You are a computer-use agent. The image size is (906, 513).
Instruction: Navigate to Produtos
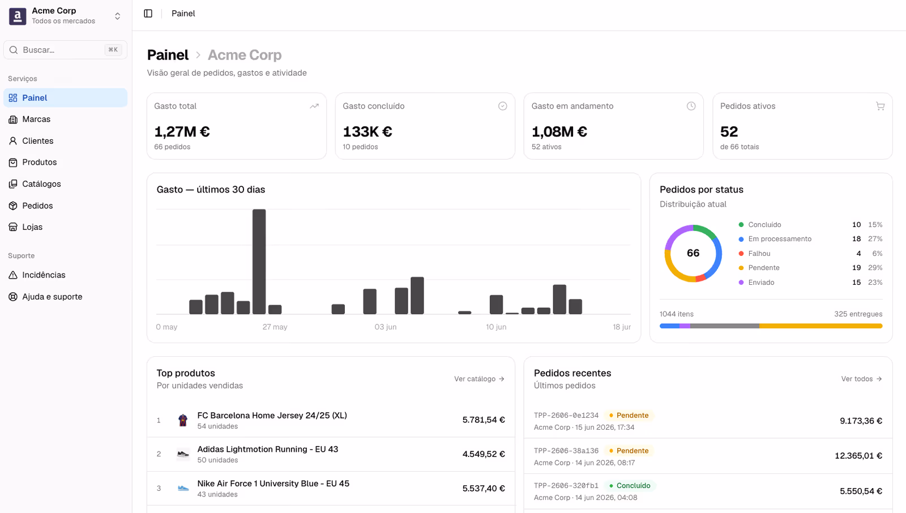[x=66, y=163]
